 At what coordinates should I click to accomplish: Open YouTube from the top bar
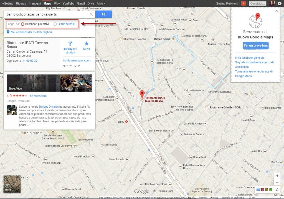click(68, 3)
